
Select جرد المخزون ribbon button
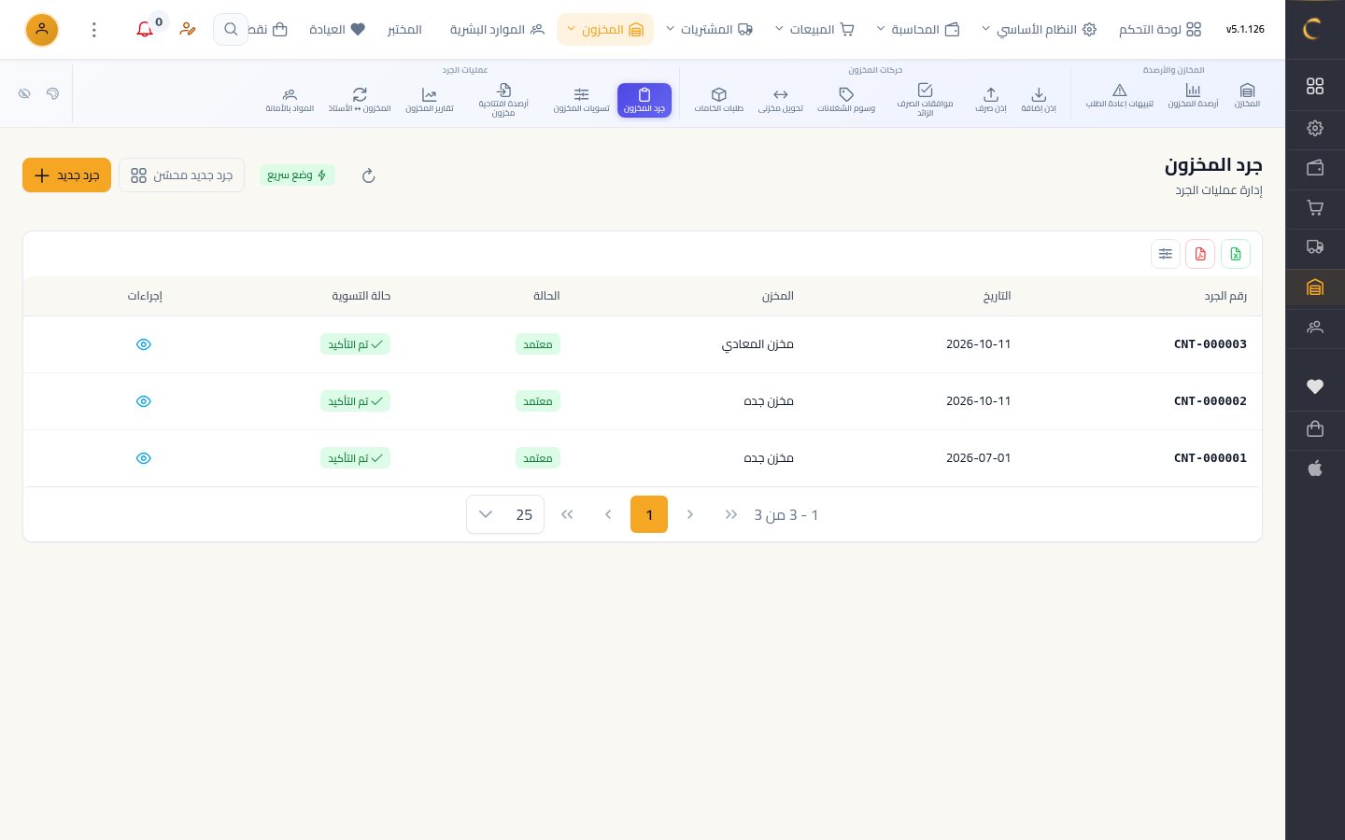644,100
